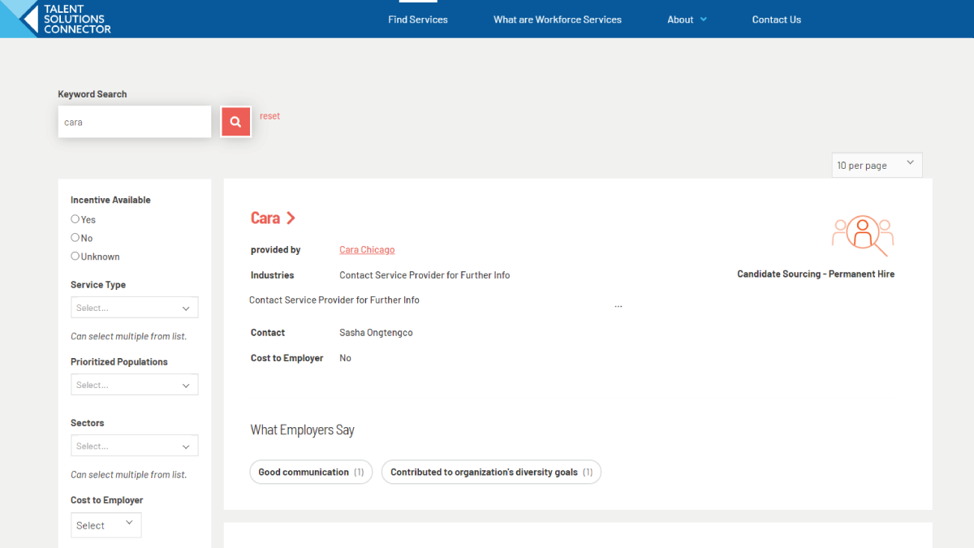Go to Find Services
Screen dimensions: 974x548
[x=418, y=19]
